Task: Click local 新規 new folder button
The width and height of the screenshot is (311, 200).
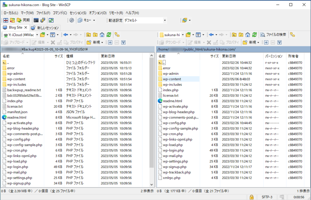Action: click(93, 42)
